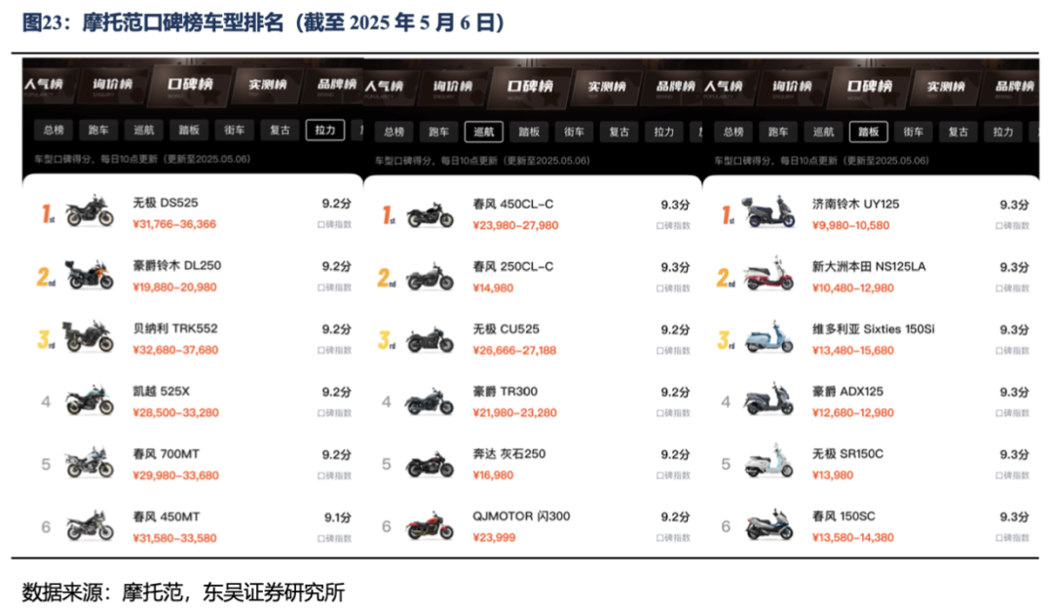Screen dimensions: 1052x611
Task: Select the 豪爵 ADX125 scooter image
Action: 769,400
